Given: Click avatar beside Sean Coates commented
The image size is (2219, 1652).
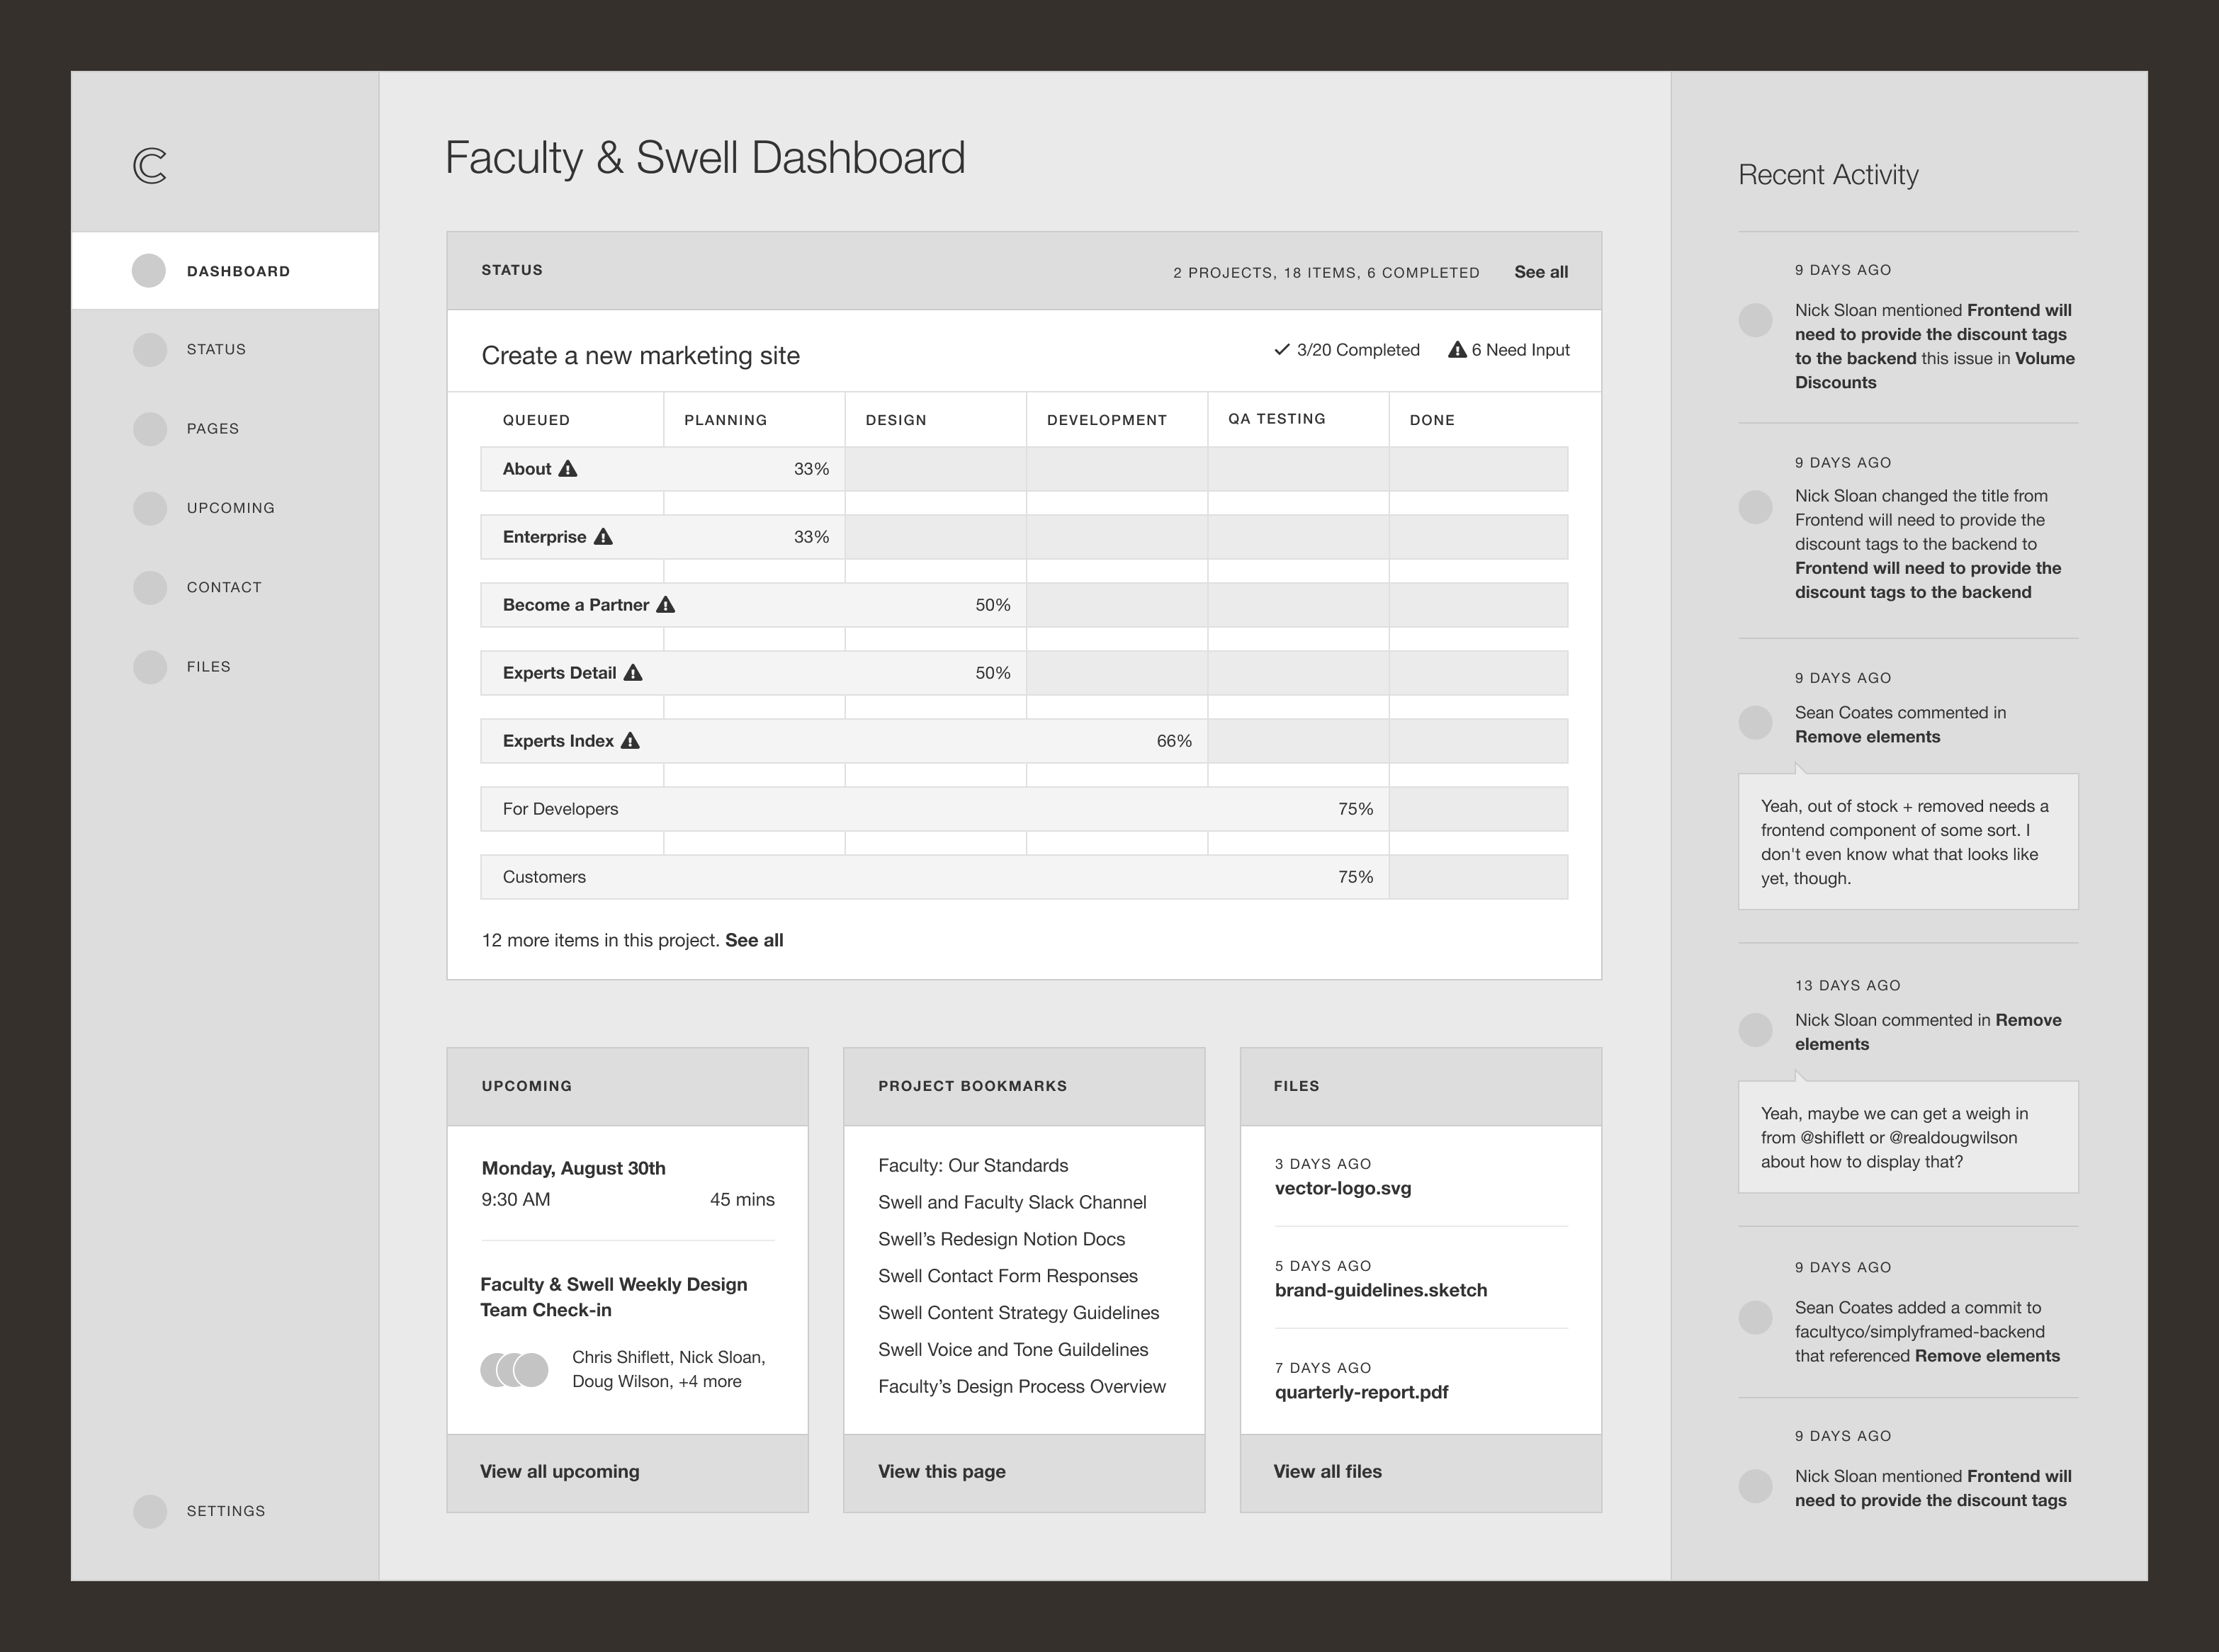Looking at the screenshot, I should [1755, 722].
